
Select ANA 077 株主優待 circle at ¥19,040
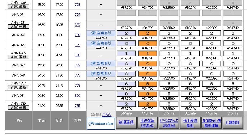pos(190,64)
